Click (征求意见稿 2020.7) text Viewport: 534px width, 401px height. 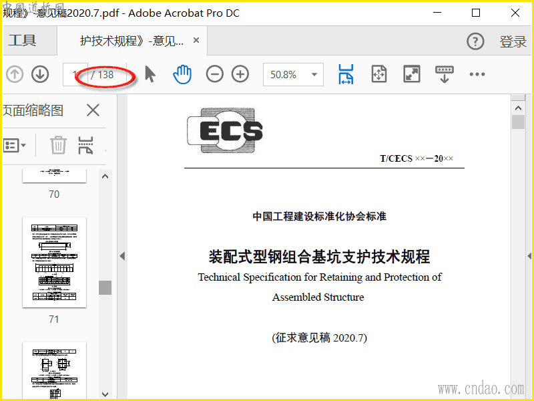coord(320,338)
